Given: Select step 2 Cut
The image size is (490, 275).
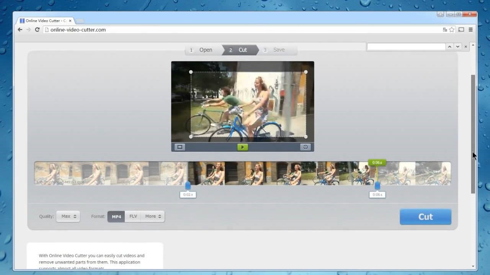Looking at the screenshot, I should pyautogui.click(x=240, y=50).
